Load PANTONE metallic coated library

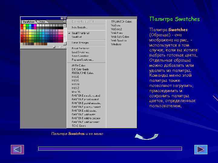(86, 96)
